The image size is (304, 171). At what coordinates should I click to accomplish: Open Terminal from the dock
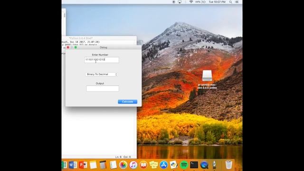(x=194, y=165)
